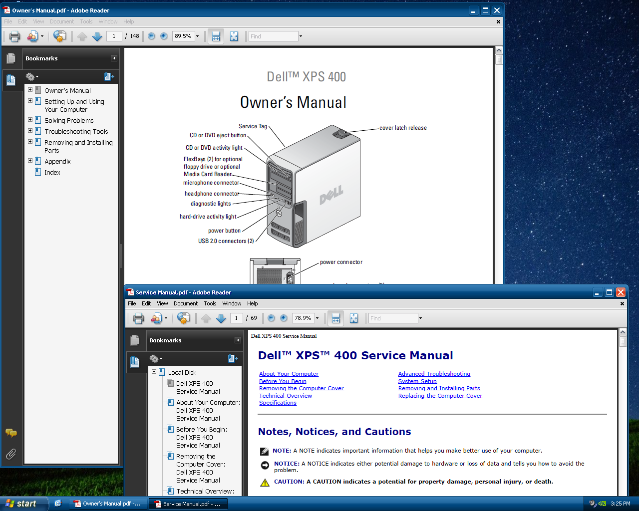639x511 pixels.
Task: Click Internet Explorer quick launch icon
Action: tap(58, 504)
